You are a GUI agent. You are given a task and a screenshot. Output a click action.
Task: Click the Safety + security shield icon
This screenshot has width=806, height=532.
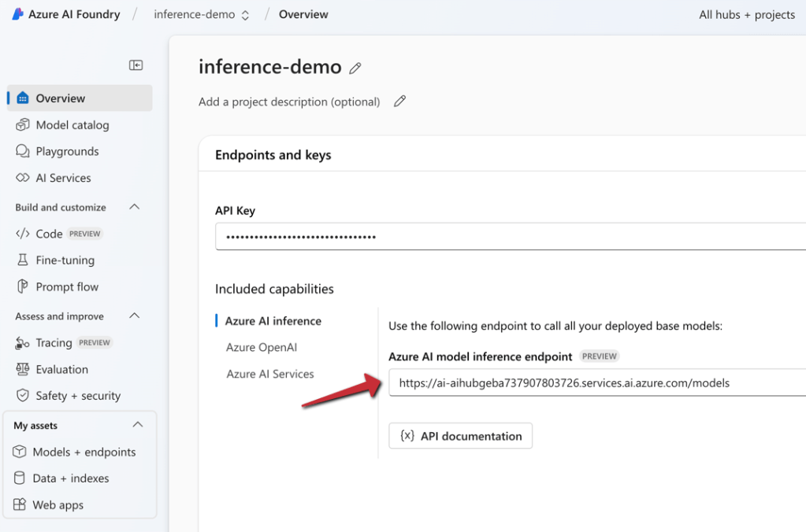[x=23, y=396]
